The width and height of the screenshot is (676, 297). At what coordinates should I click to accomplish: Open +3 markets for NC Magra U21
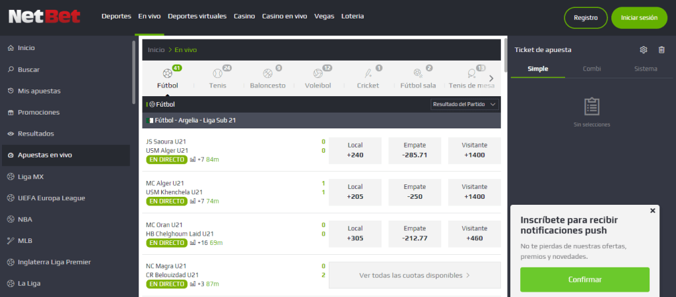point(201,284)
